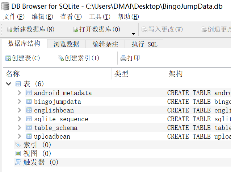
Task: Click the 打印 button label
Action: point(134,58)
